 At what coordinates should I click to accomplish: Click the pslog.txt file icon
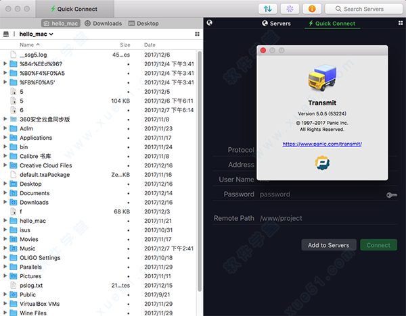14,285
